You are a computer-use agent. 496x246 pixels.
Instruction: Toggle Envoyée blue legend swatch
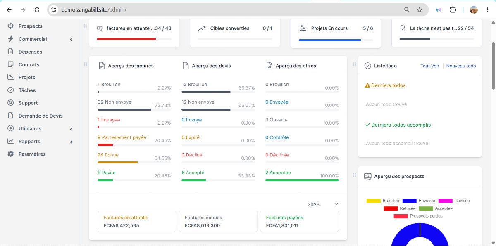409,201
